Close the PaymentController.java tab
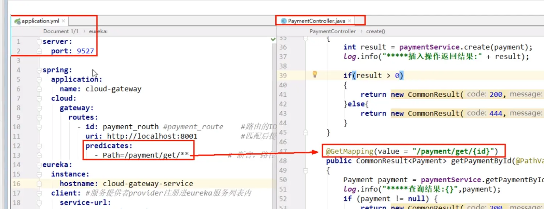Image resolution: width=544 pixels, height=209 pixels. point(349,21)
